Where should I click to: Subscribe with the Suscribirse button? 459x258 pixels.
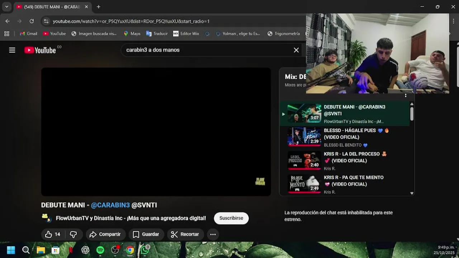(x=231, y=218)
